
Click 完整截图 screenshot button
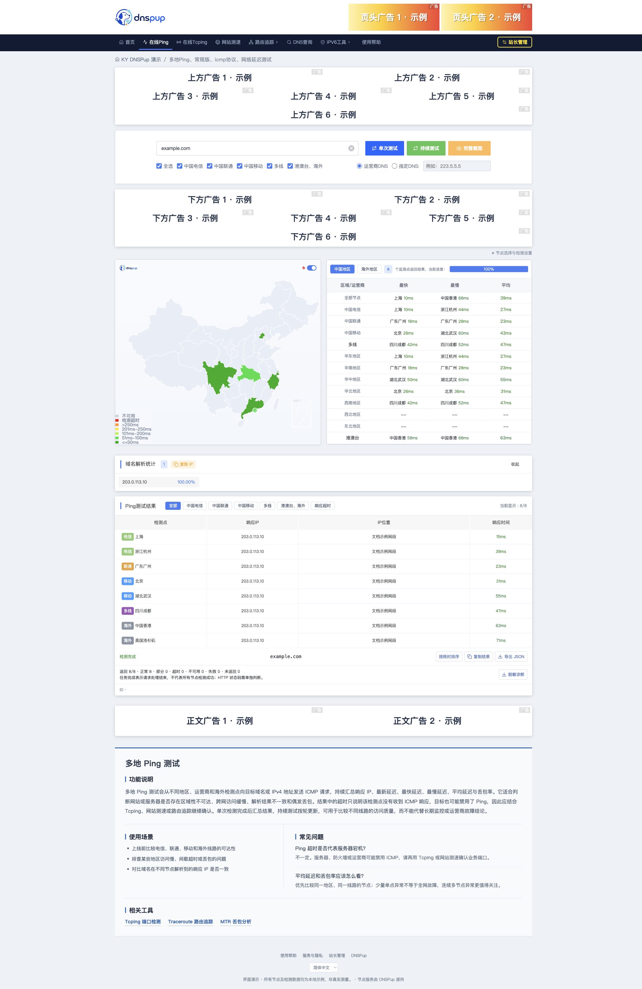[469, 148]
